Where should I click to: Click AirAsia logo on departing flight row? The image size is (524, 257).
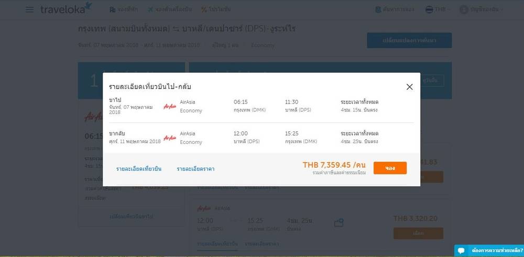170,106
